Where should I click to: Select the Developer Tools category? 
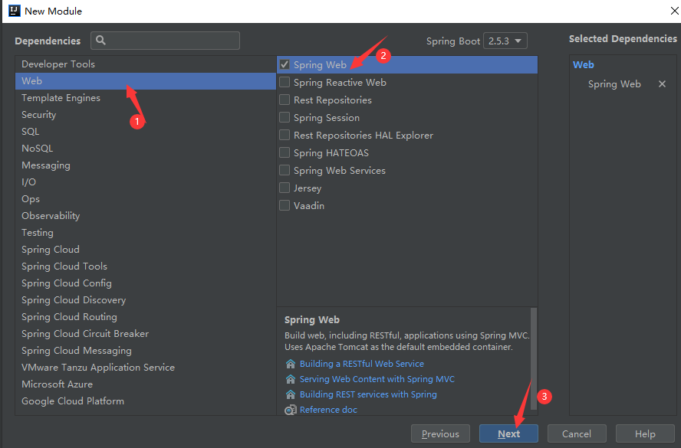pos(146,64)
